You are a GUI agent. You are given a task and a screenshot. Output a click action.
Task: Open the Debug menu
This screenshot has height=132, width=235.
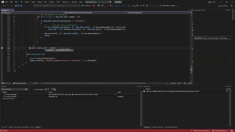pos(40,2)
